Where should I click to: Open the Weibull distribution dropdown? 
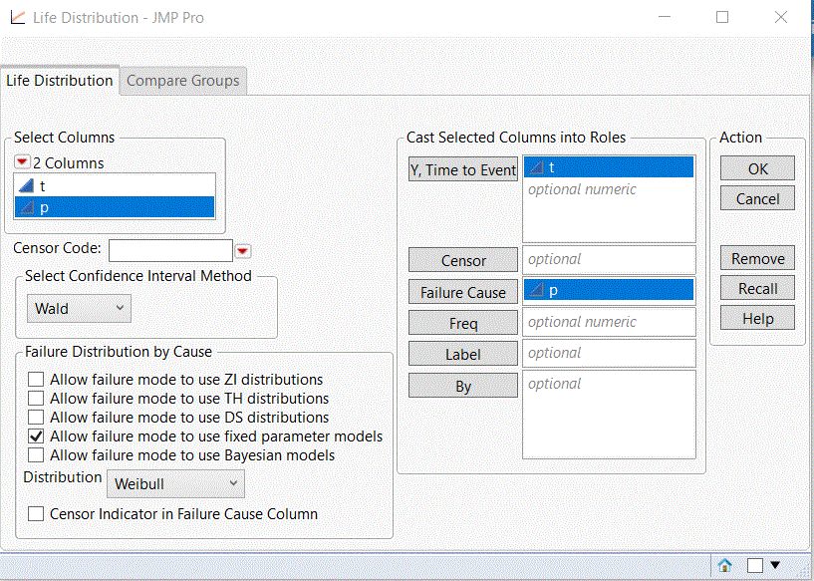pos(174,483)
